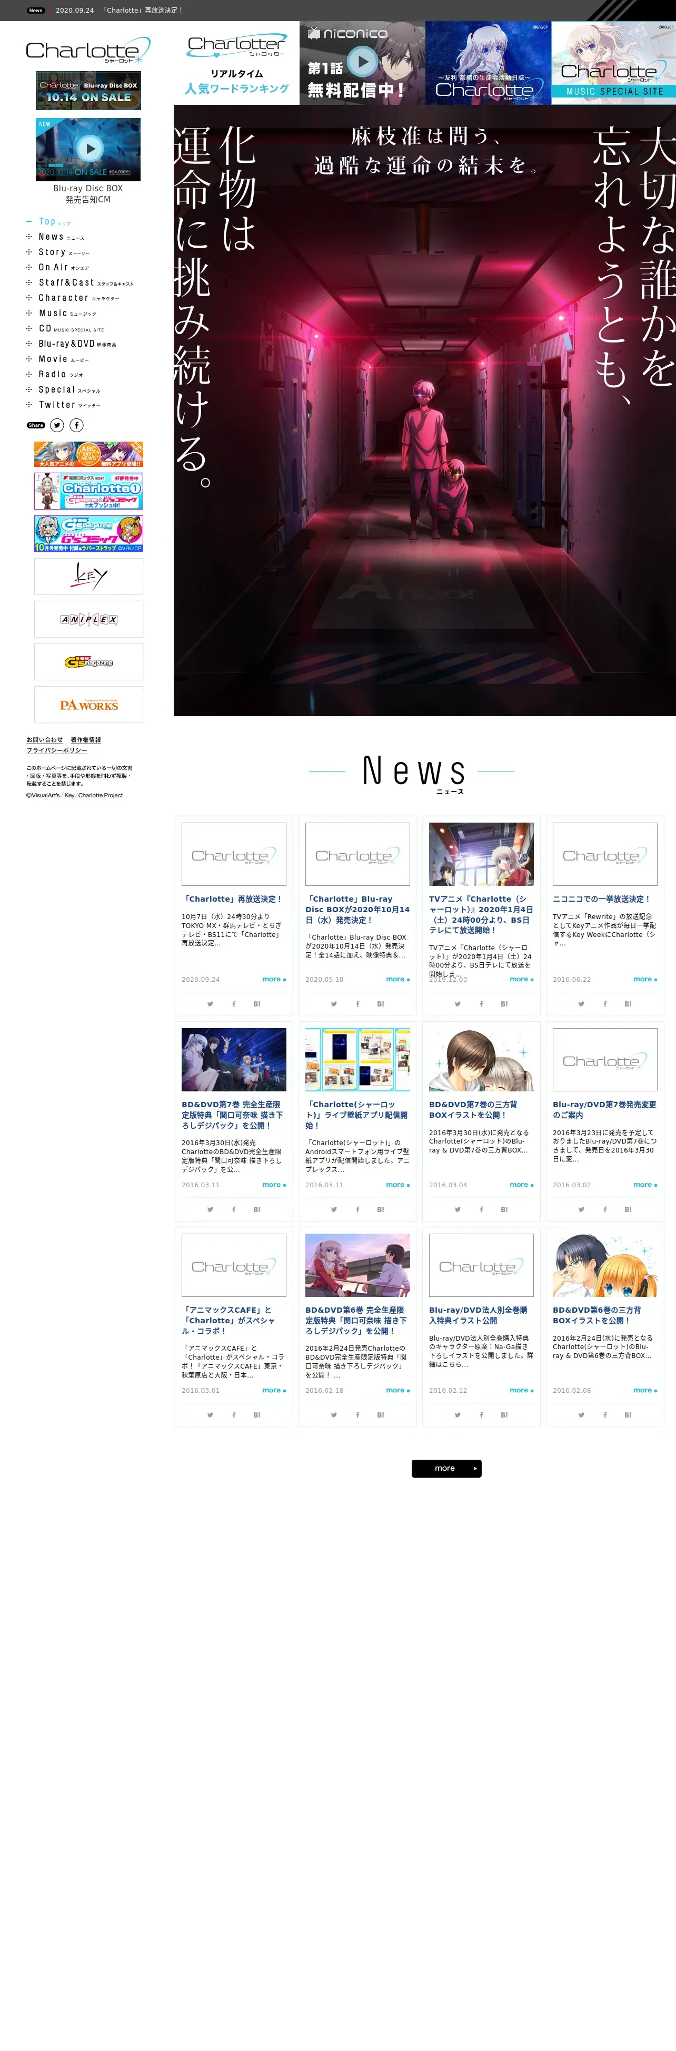The image size is (676, 2051).
Task: Open the ABC news app banner in the sidebar
Action: pyautogui.click(x=88, y=454)
